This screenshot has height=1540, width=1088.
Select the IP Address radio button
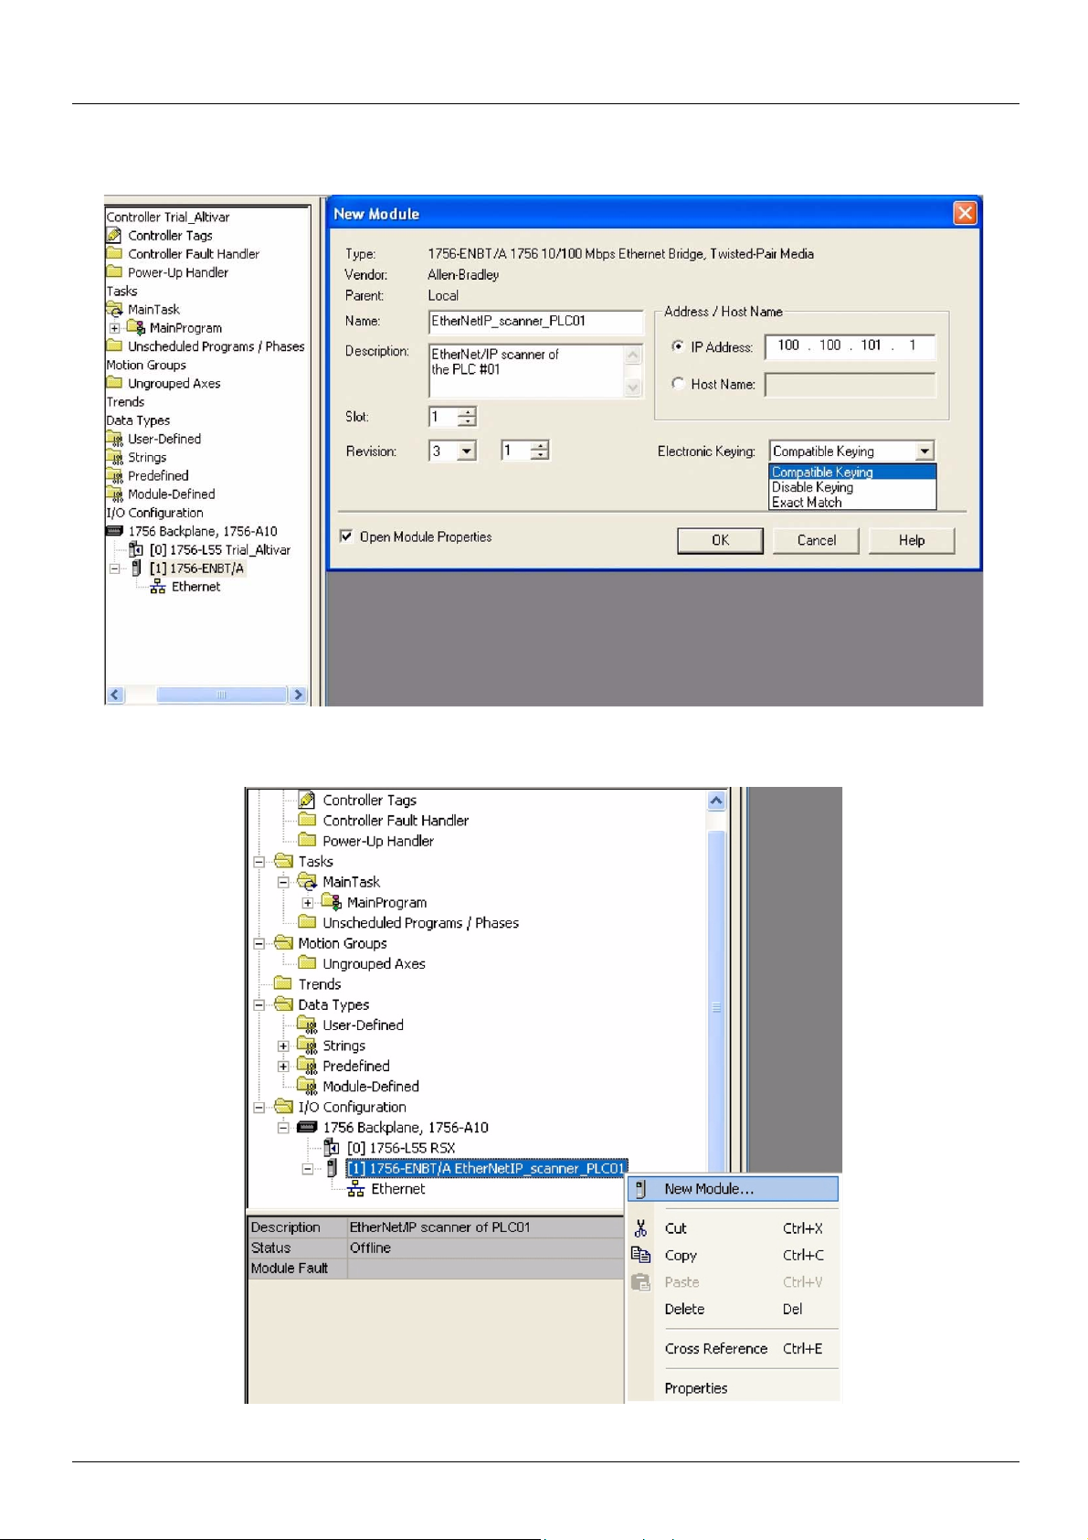(678, 346)
